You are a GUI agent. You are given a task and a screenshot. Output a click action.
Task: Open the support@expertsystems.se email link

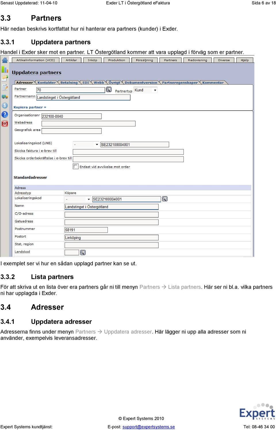click(x=149, y=427)
